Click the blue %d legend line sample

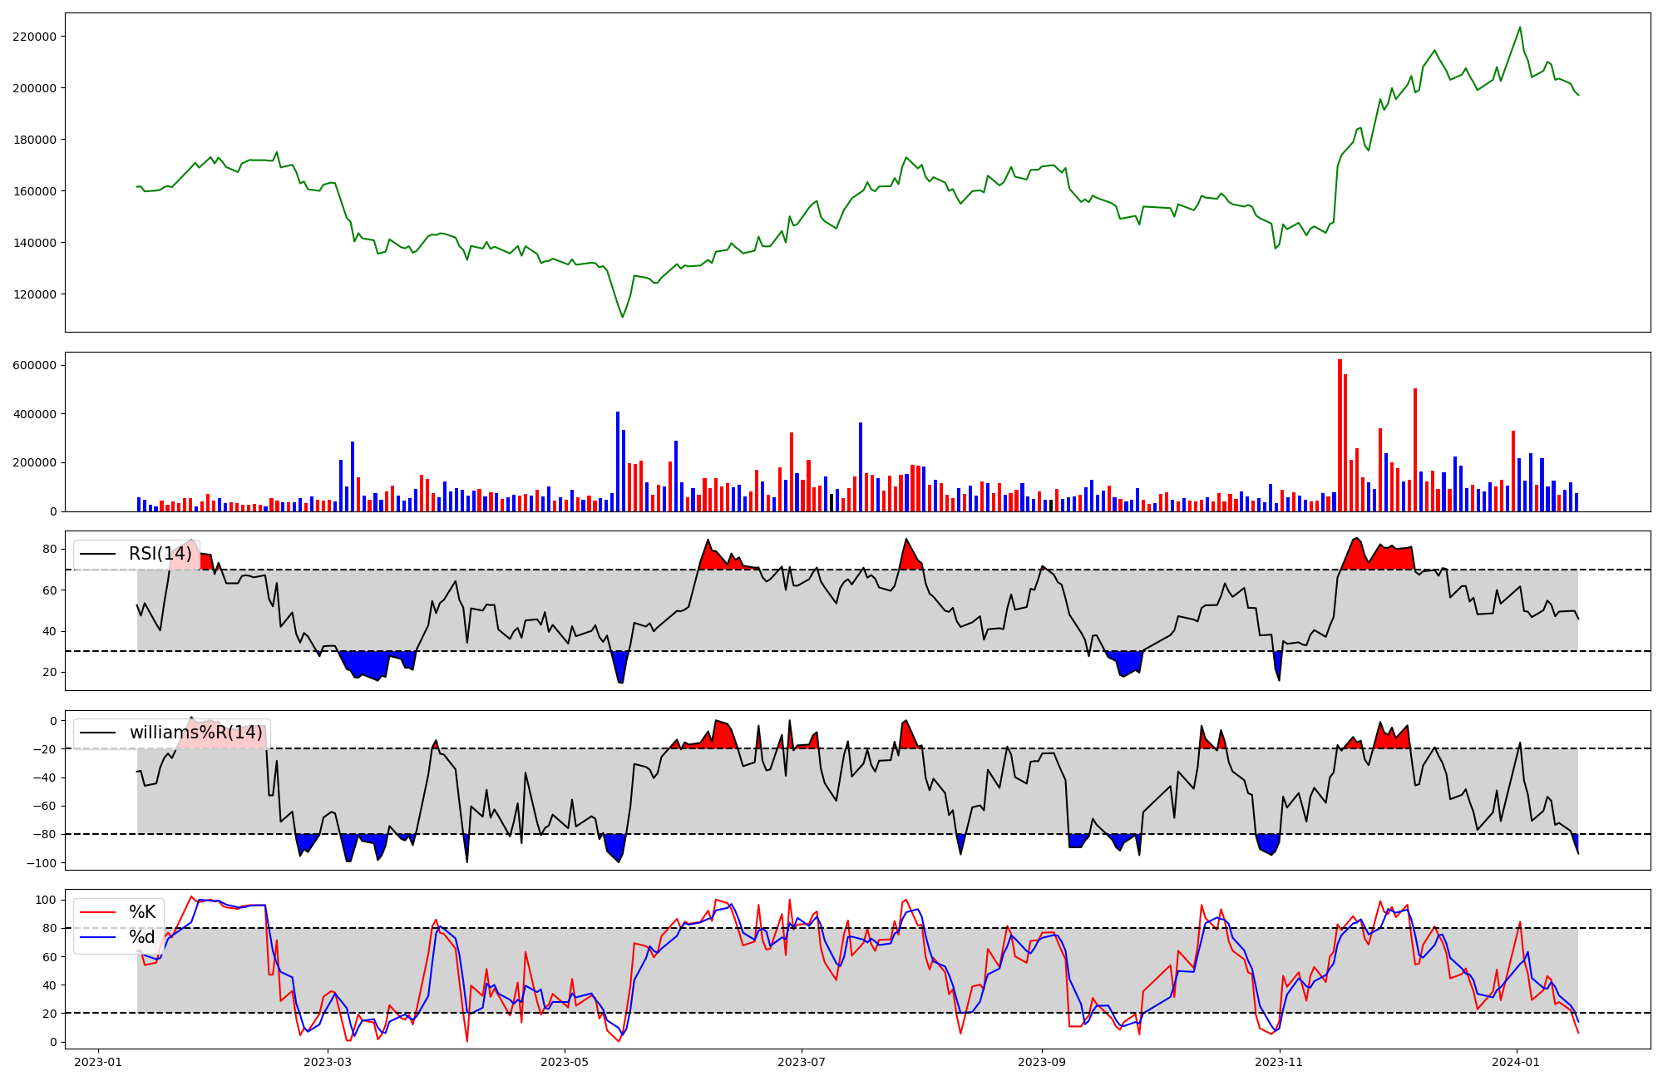click(97, 938)
